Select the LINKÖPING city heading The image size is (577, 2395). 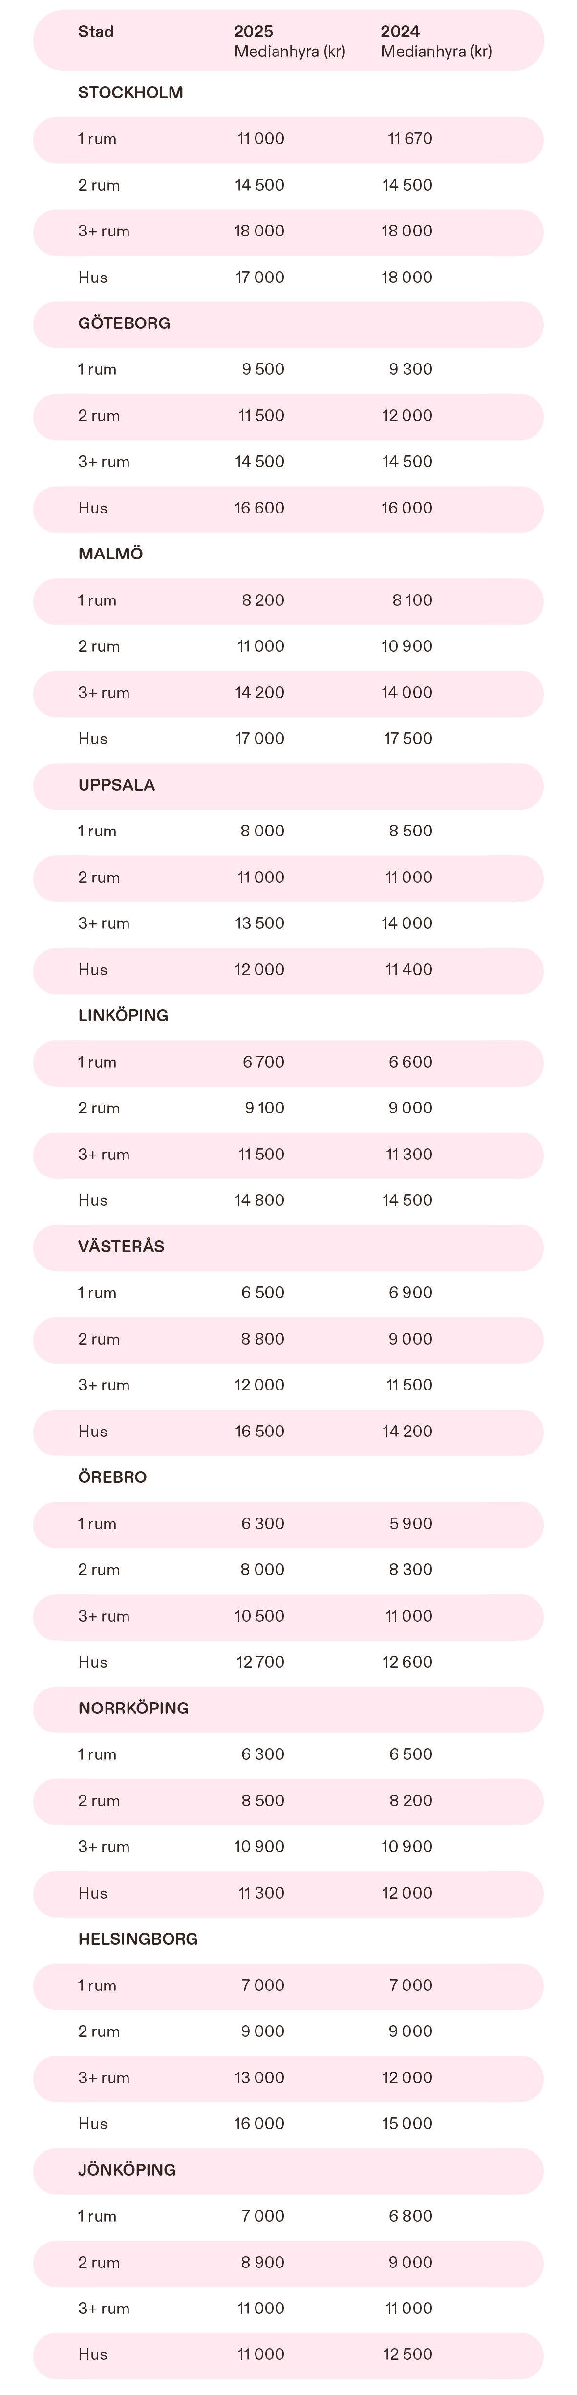click(123, 1015)
